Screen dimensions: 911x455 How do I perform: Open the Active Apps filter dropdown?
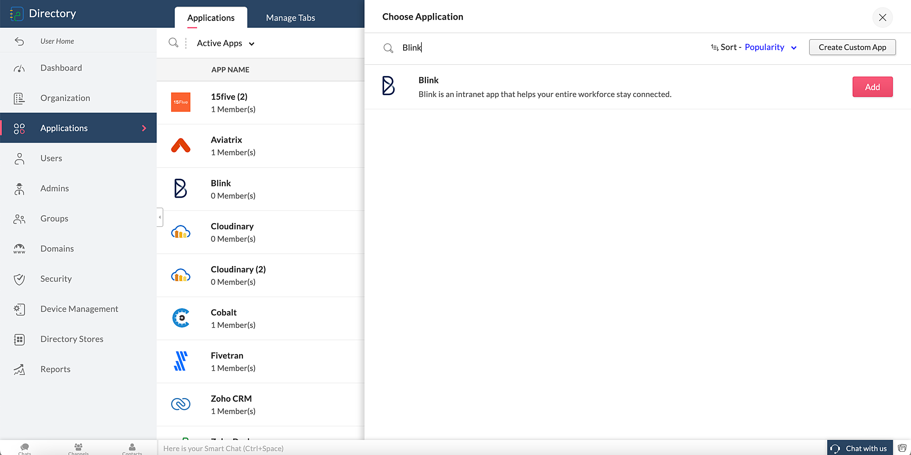point(225,43)
